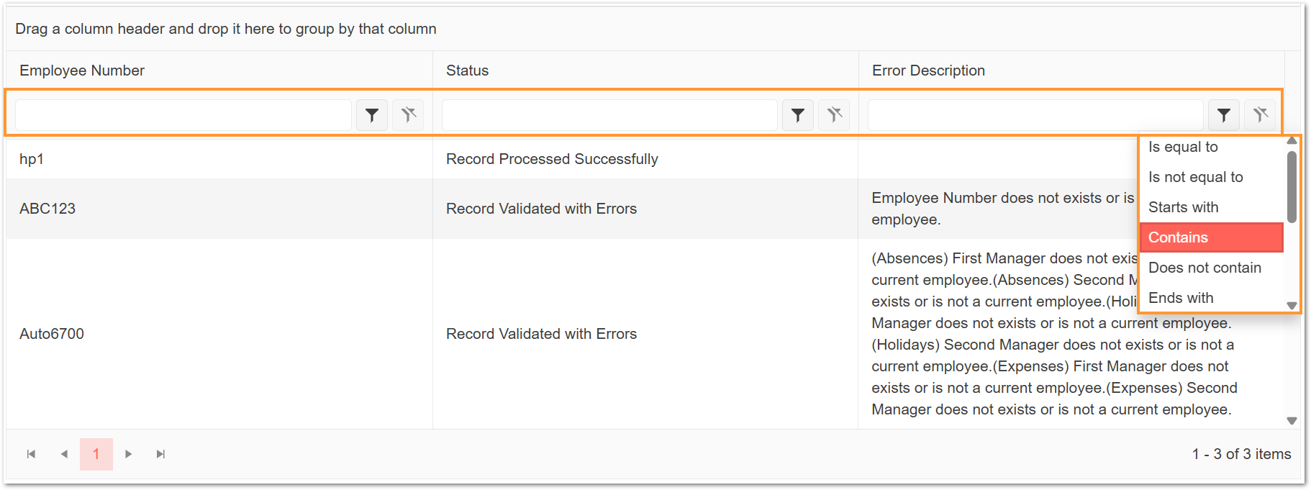Open filter operator for Error Description
1311x490 pixels.
(1224, 115)
